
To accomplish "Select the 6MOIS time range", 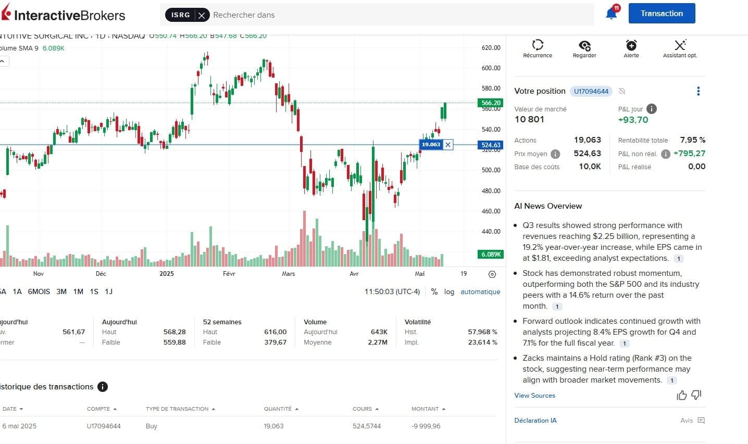I will (39, 291).
